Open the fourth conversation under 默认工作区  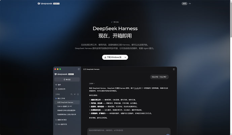(x=67, y=115)
